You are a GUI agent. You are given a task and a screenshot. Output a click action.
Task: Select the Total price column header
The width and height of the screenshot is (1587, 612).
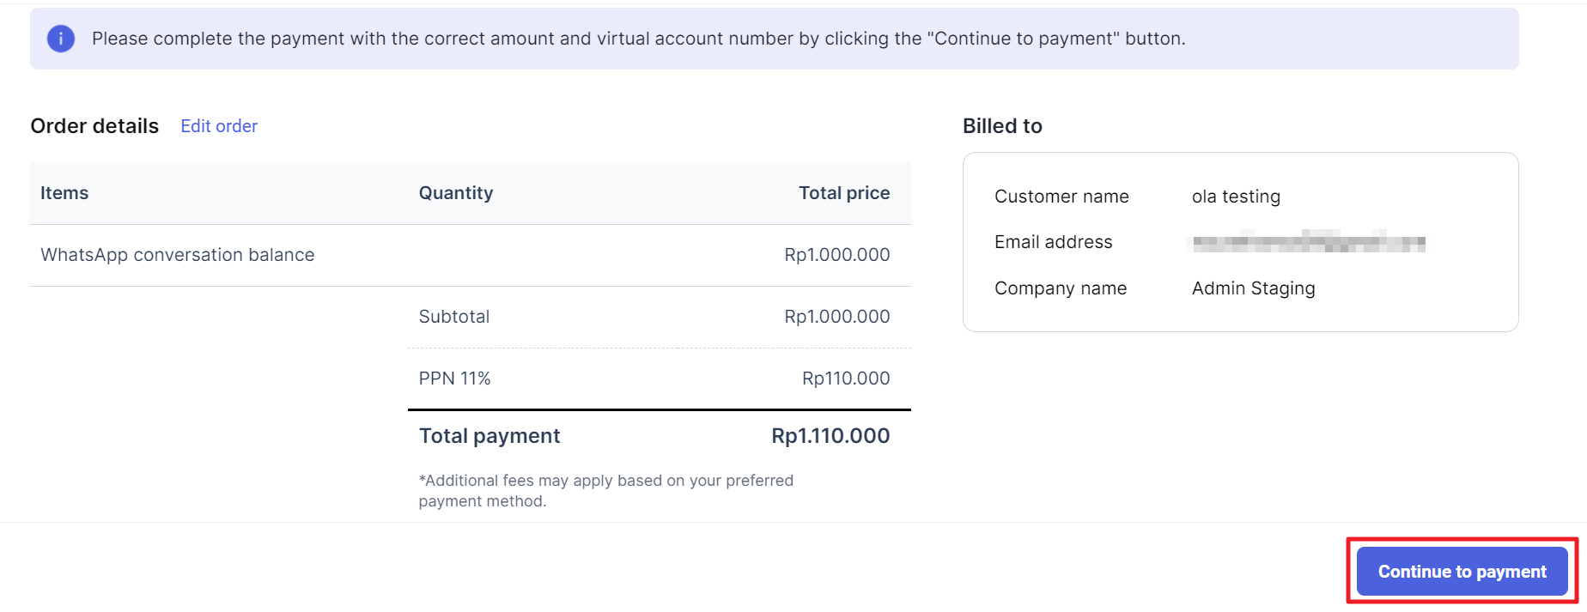(x=844, y=193)
